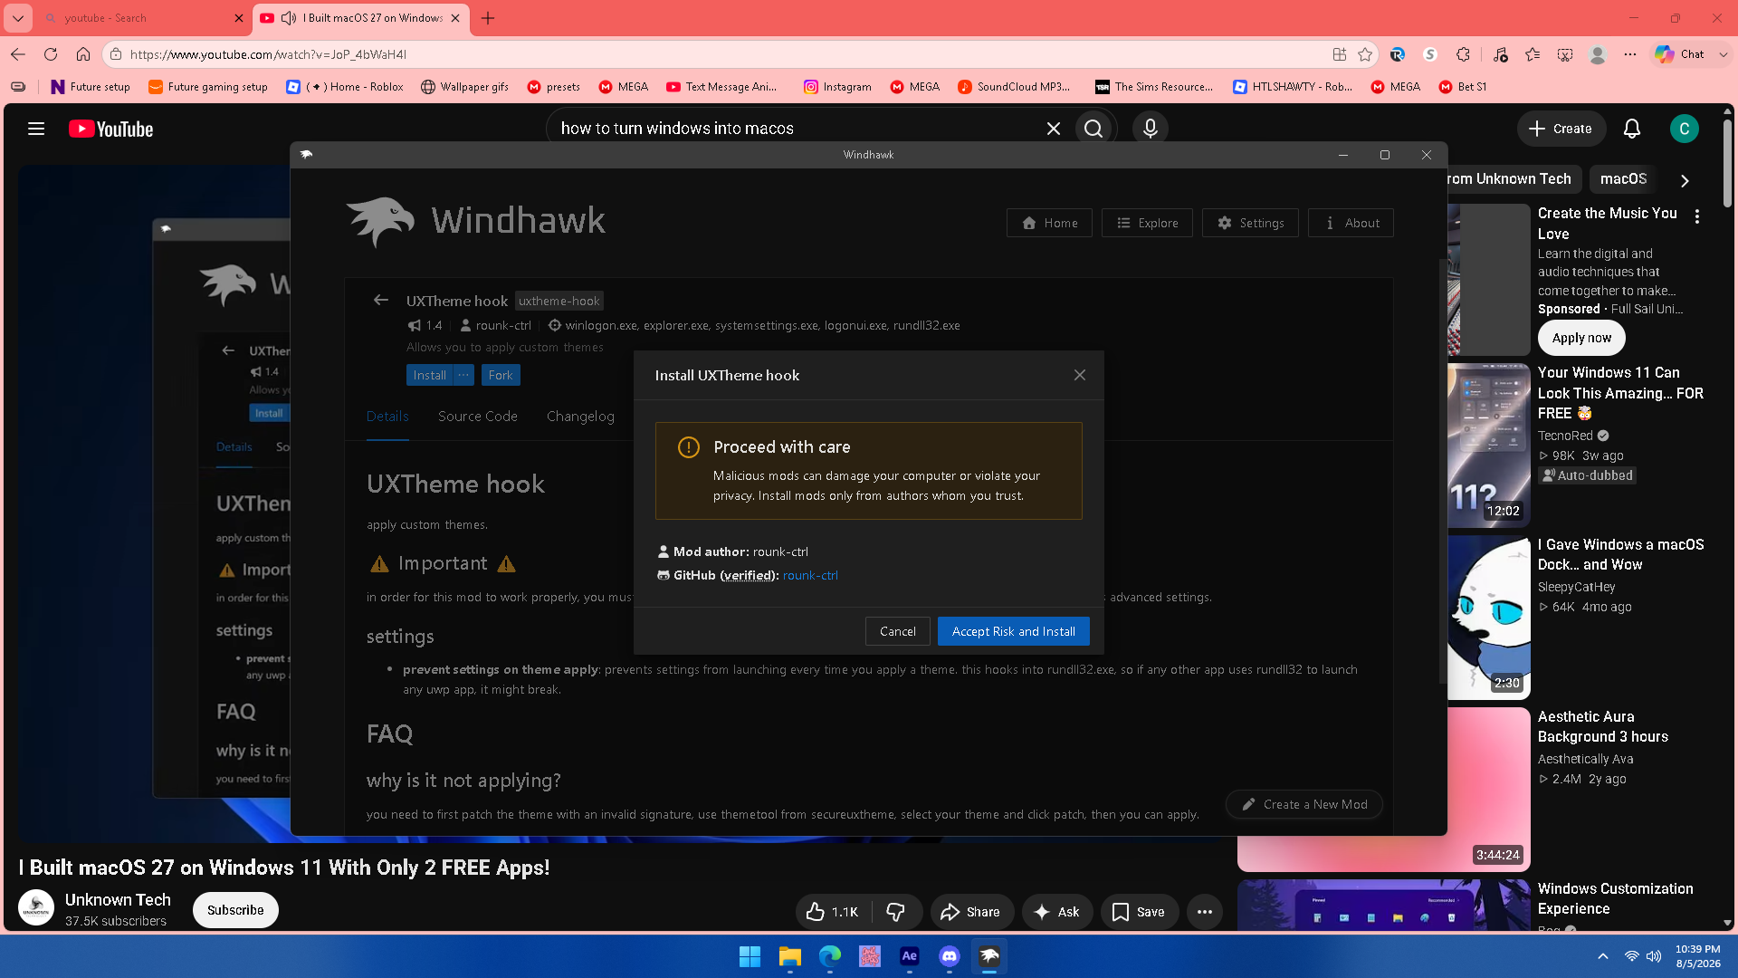1738x978 pixels.
Task: Navigate back in the browser
Action: (x=18, y=54)
